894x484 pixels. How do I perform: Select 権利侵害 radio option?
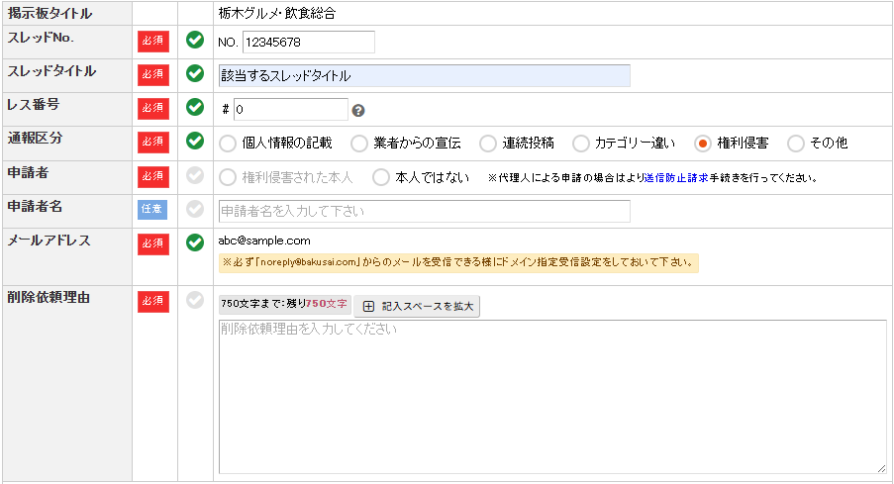click(703, 144)
